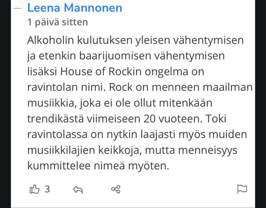Click the phrase 'menneen maailman'

pyautogui.click(x=202, y=87)
